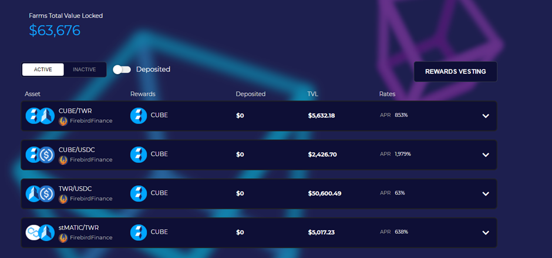The image size is (552, 258).
Task: Click the CUBE/USDC pair token icon
Action: pyautogui.click(x=40, y=155)
